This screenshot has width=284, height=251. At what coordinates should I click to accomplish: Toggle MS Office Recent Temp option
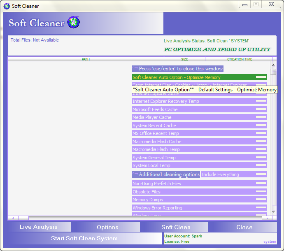coord(199,133)
